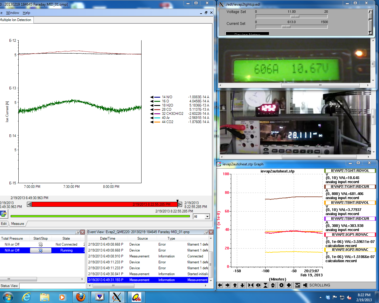Click taskbar clock showing 8:22 PM
Viewport: 379px width, 303px height.
click(364, 297)
